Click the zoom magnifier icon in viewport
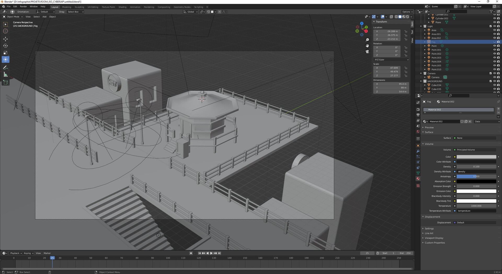 coord(367,40)
